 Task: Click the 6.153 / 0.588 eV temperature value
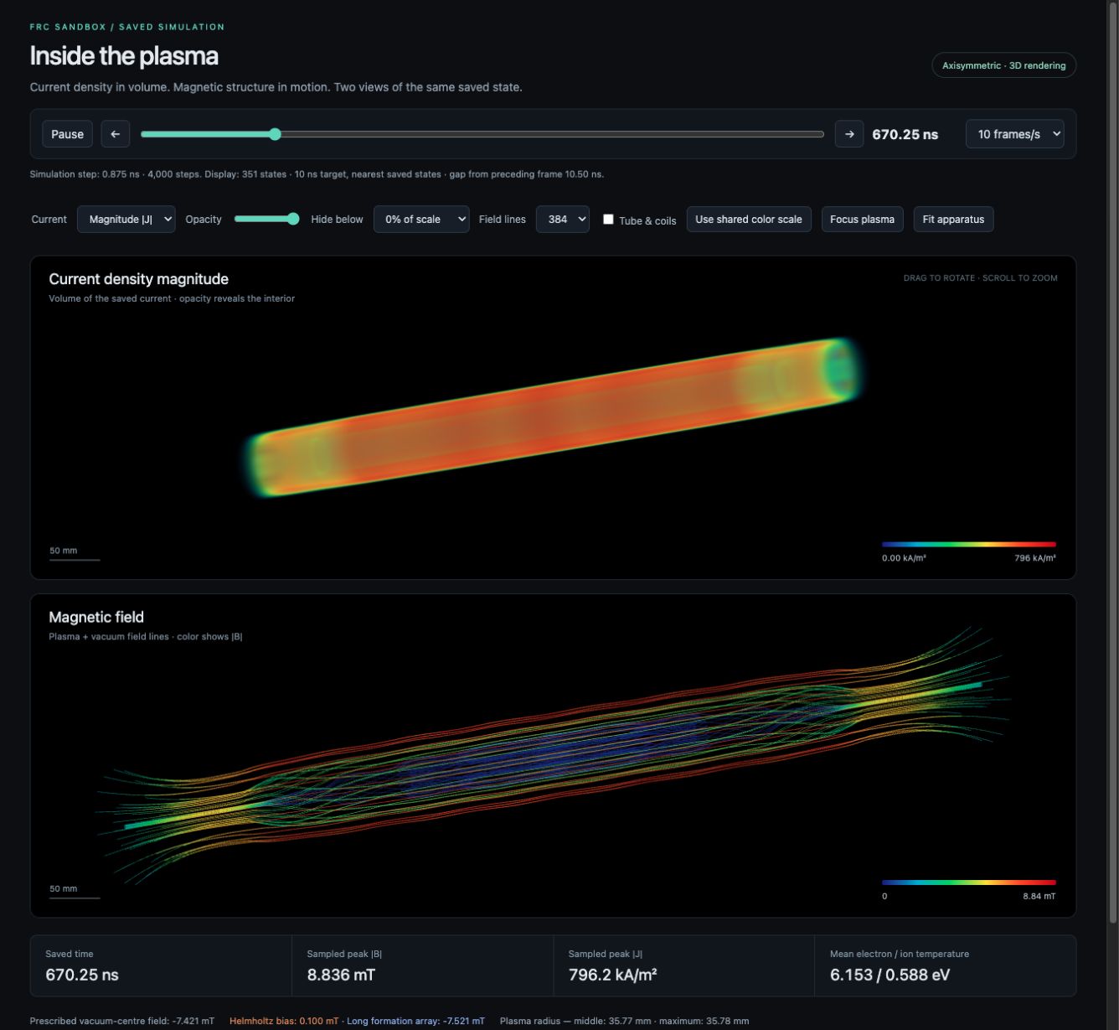pos(890,975)
